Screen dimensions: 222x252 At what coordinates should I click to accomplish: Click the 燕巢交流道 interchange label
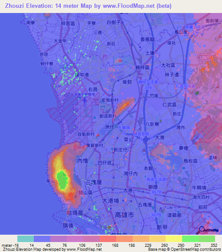click(195, 27)
